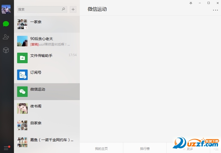This screenshot has height=153, width=221.
Task: Switch to the Chats view icon
Action: tap(6, 24)
